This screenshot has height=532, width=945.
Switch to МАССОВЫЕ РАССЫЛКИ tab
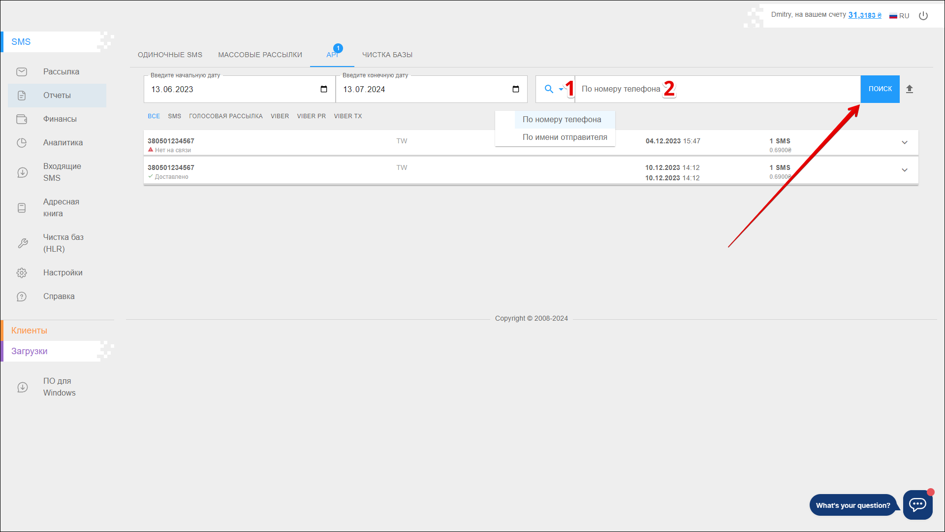coord(260,55)
